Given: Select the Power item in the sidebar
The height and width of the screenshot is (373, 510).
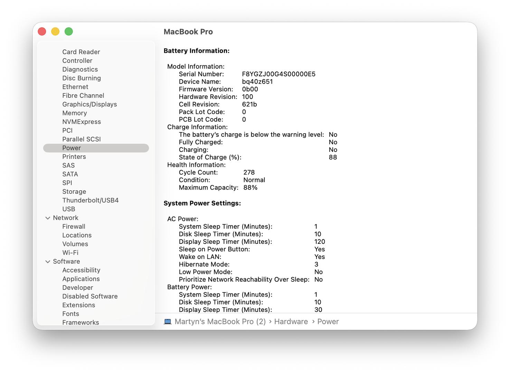Looking at the screenshot, I should tap(72, 148).
